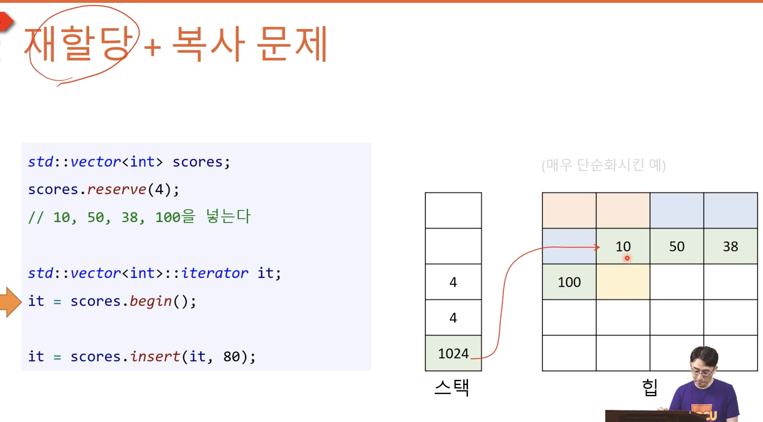763x422 pixels.
Task: Click the heap cell containing 10
Action: pos(623,246)
